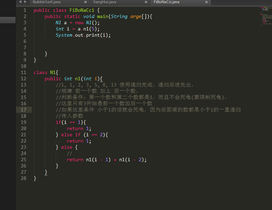
Task: Place cursor on 'main' method name
Action: (103, 17)
